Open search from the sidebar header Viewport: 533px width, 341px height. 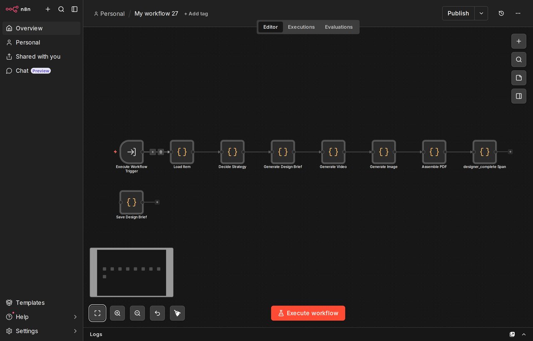point(61,9)
